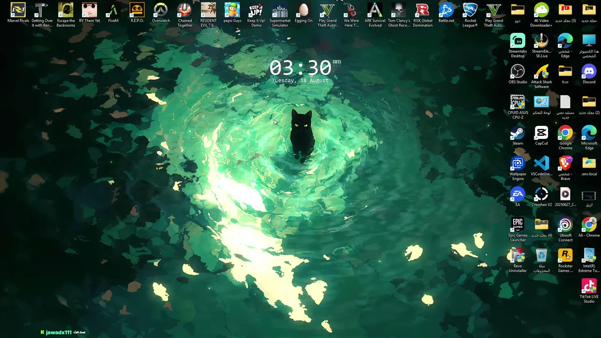Launch 4K Video Downloader+

[x=541, y=15]
